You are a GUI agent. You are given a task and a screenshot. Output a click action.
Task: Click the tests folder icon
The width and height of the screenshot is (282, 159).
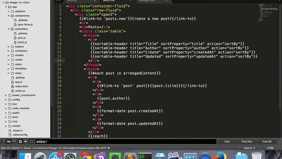(10, 117)
